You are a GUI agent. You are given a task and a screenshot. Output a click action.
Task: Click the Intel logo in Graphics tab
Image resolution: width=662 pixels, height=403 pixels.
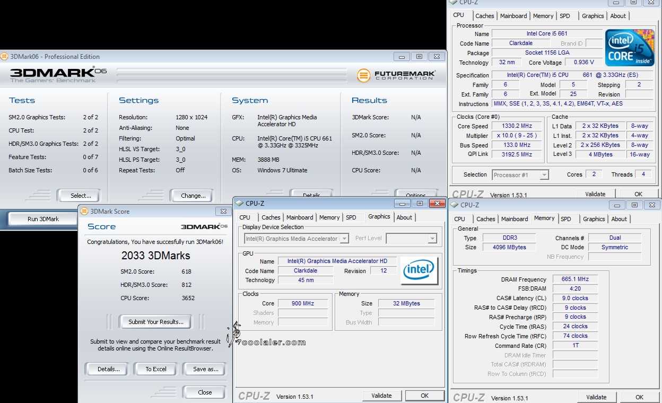[x=419, y=270]
